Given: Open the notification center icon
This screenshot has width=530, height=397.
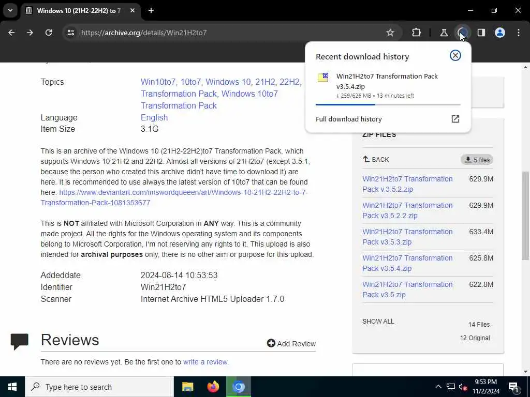Looking at the screenshot, I should (x=514, y=387).
